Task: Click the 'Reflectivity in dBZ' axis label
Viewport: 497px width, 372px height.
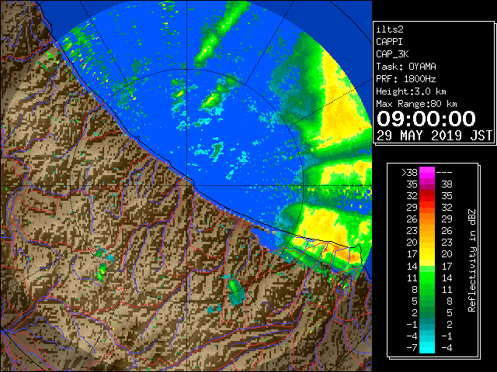Action: 472,260
